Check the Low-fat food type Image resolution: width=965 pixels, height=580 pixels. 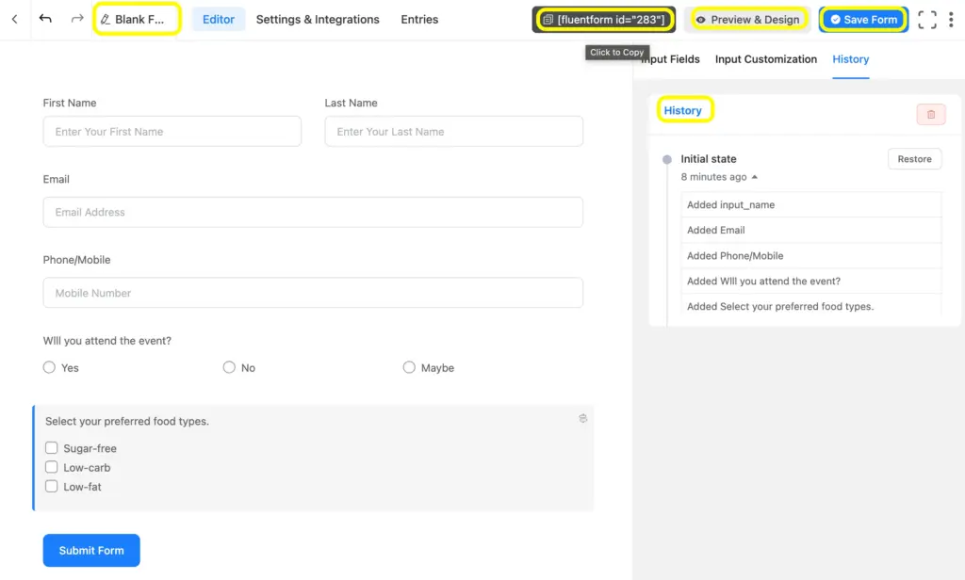tap(51, 487)
